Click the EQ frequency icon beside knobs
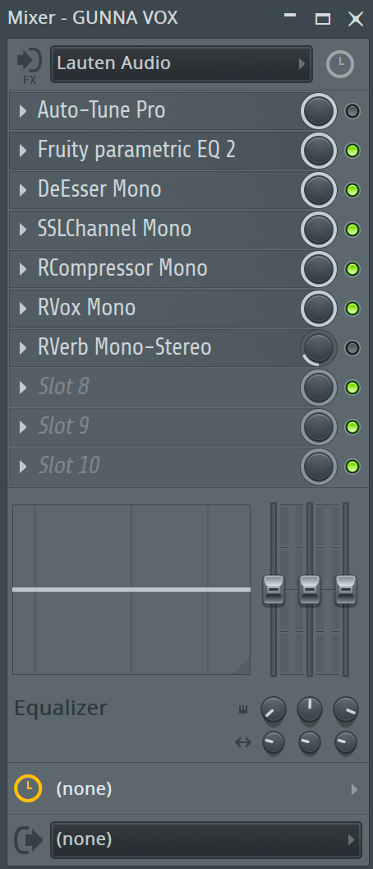373x869 pixels. [243, 709]
